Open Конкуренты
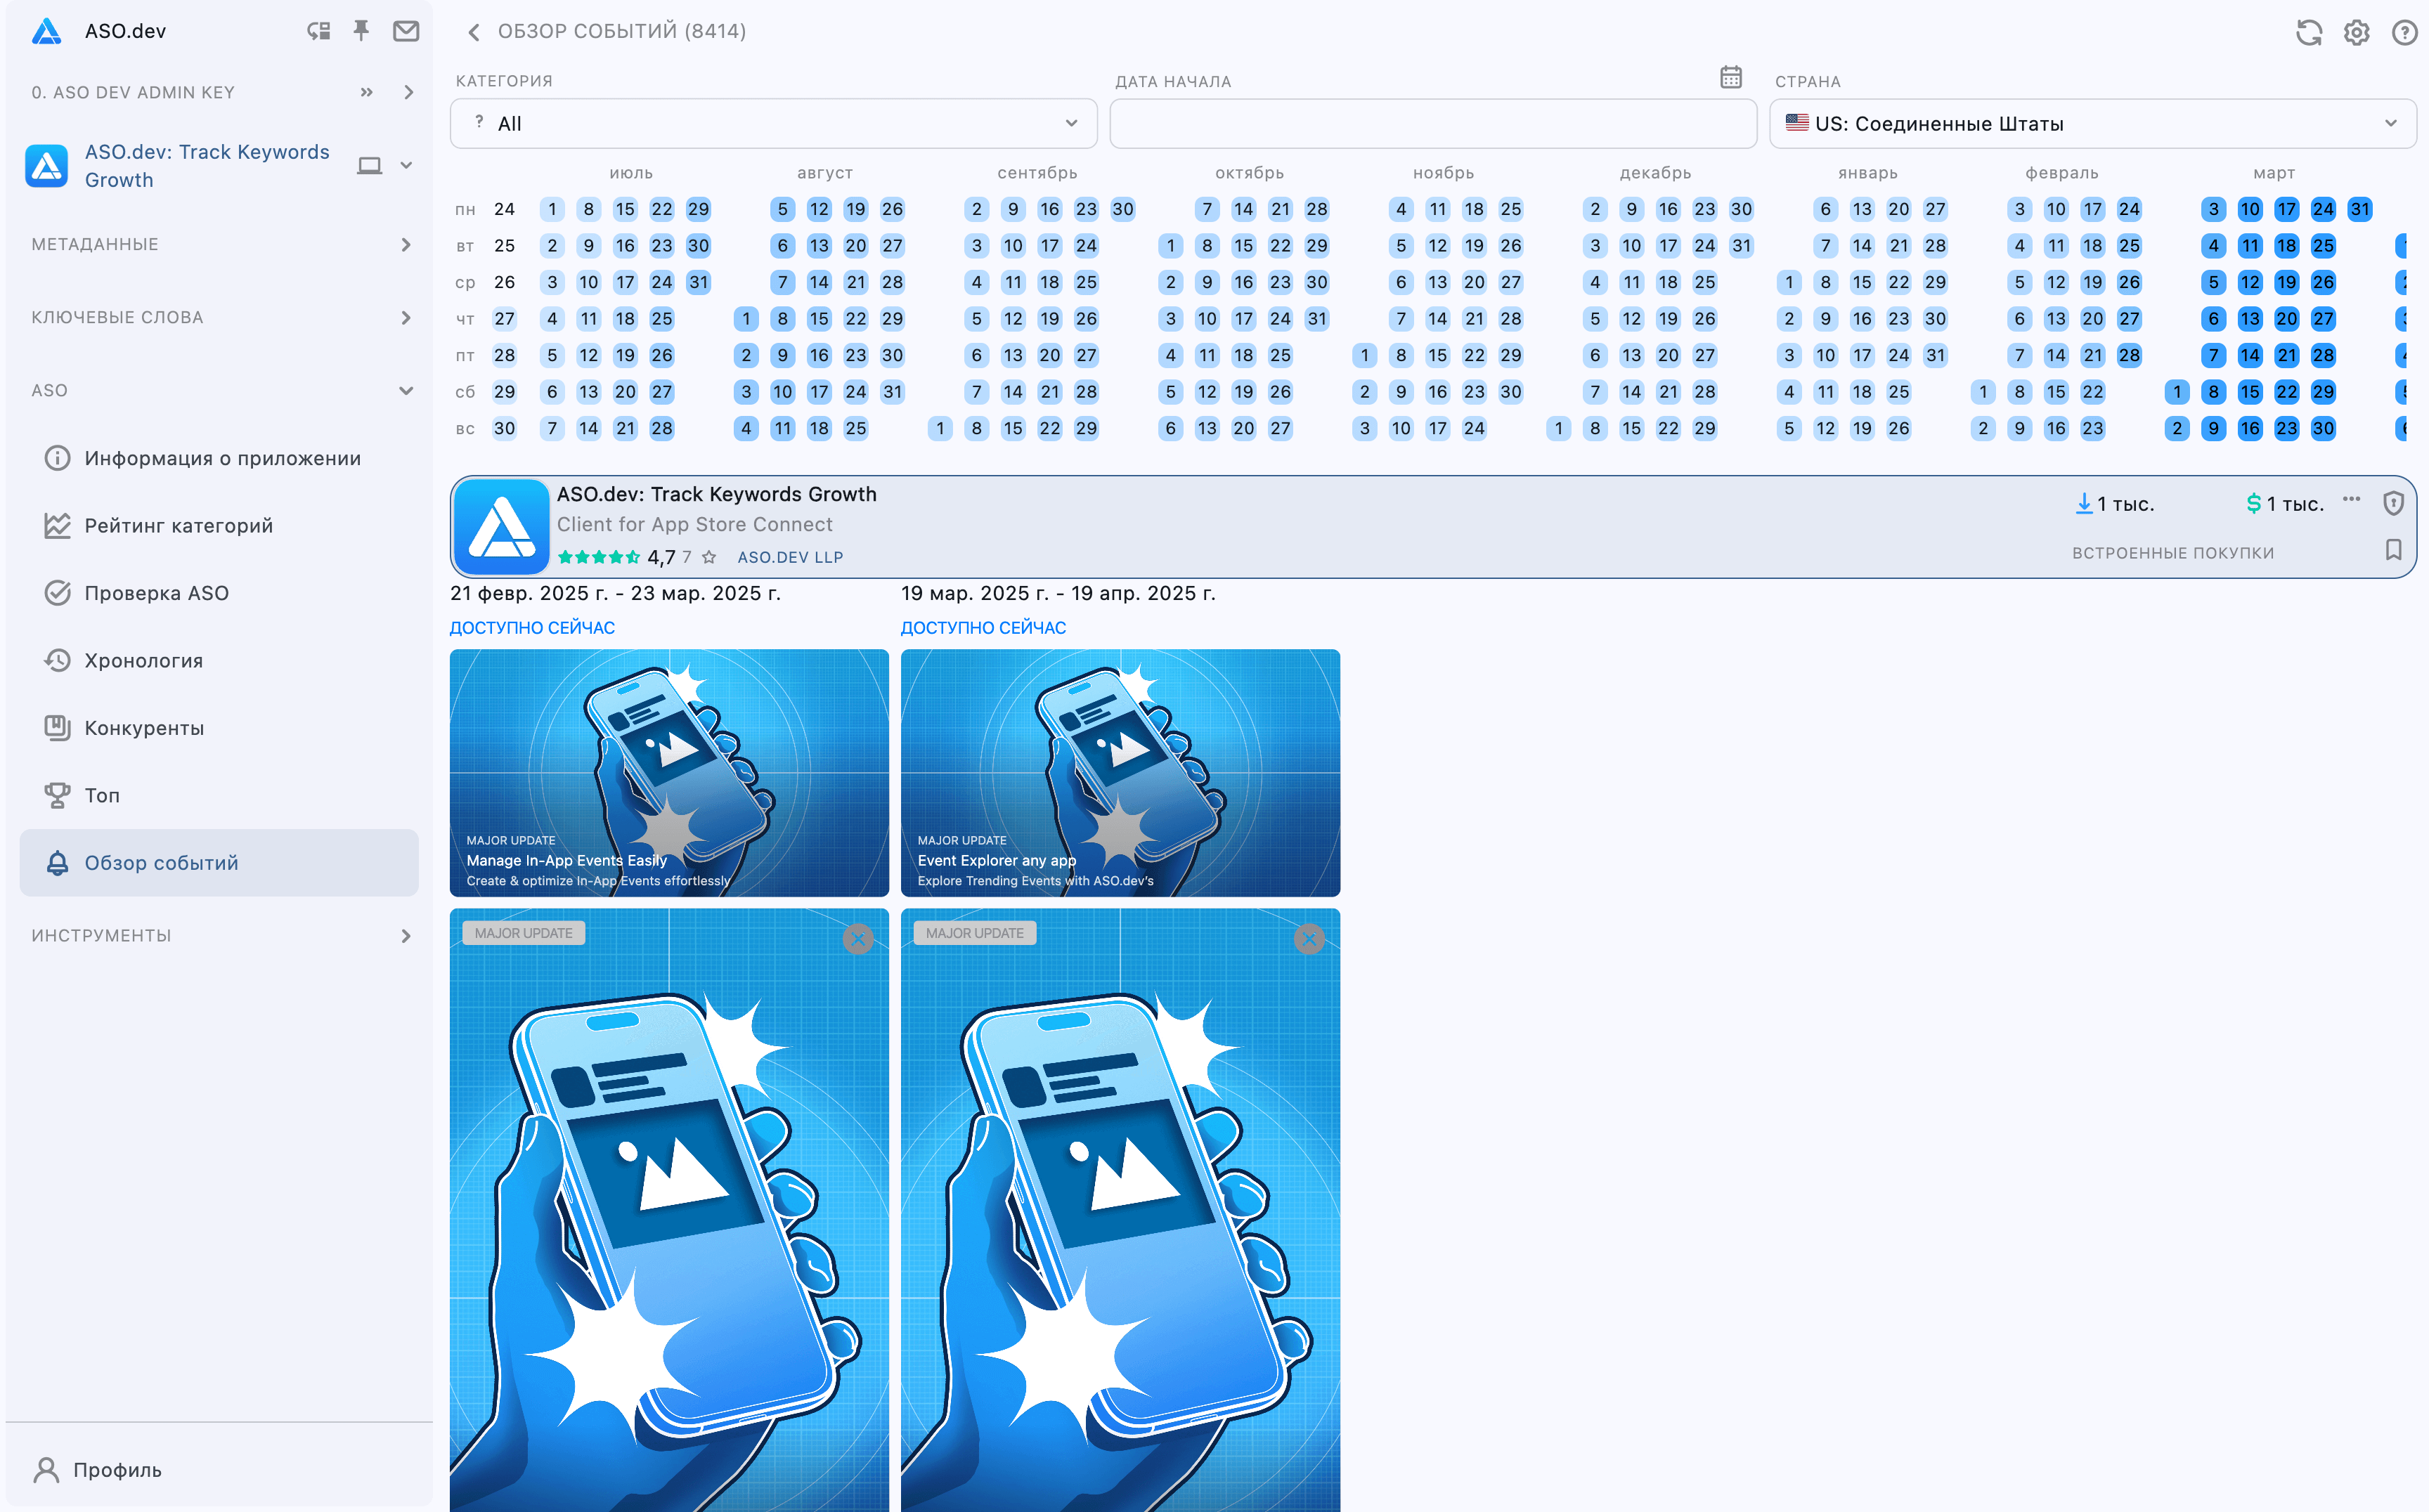Viewport: 2429px width, 1512px height. coord(219,728)
